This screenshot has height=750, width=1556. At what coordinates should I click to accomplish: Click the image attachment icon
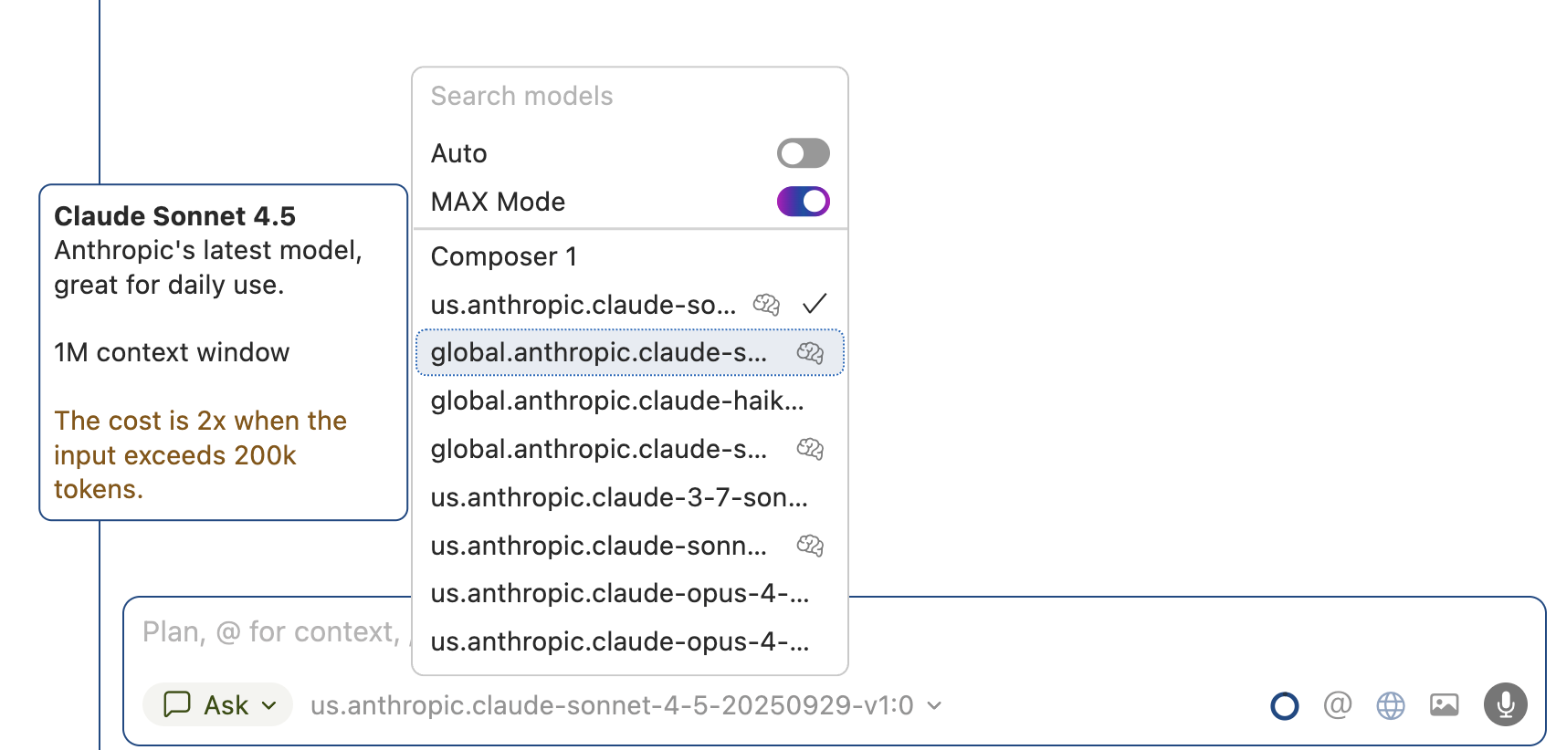1444,704
